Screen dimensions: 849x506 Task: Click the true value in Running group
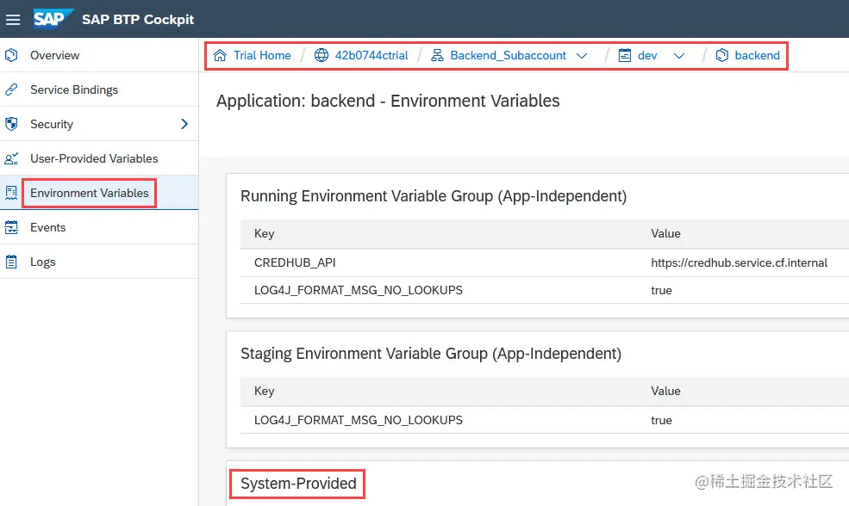[661, 290]
